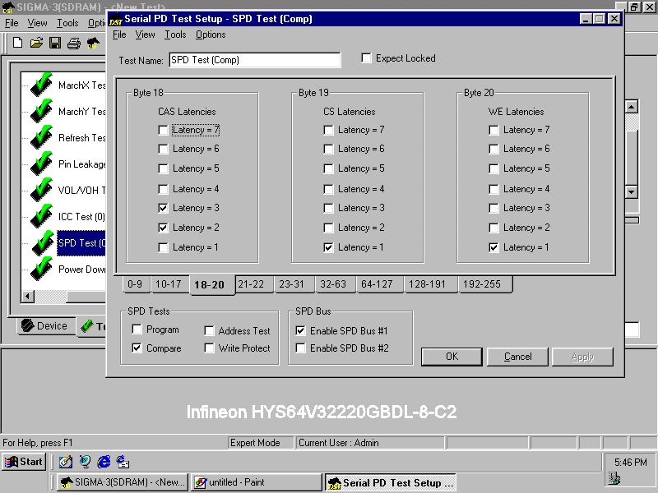Select the Device tab
Image resolution: width=658 pixels, height=493 pixels.
[x=45, y=326]
